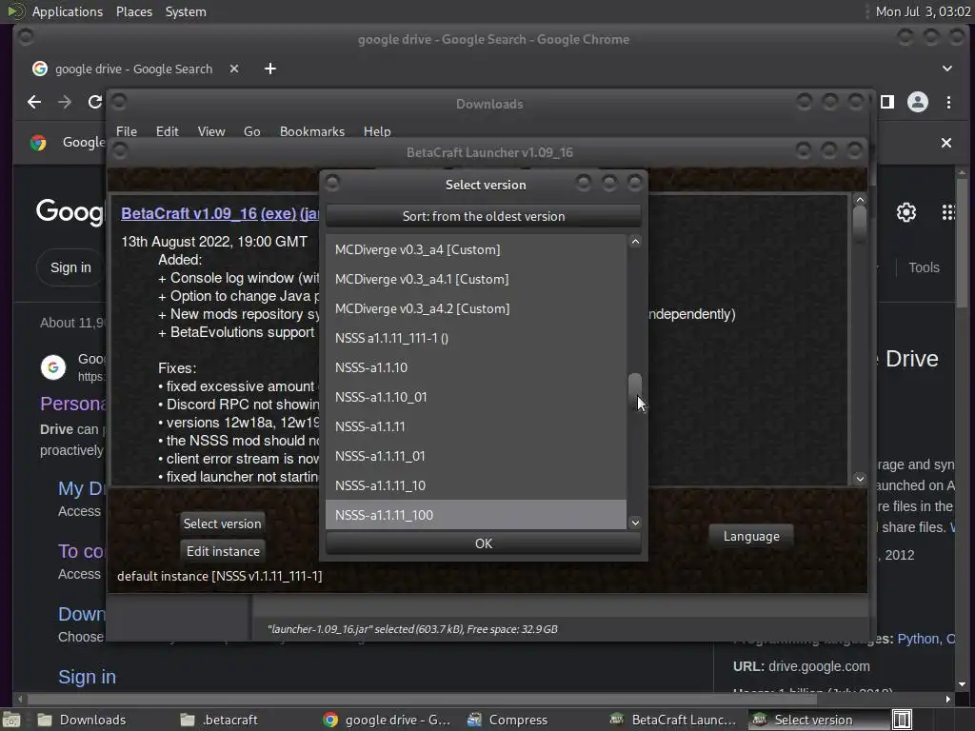Select NSSS-a1.1.10_01 in version list
Image resolution: width=975 pixels, height=731 pixels.
[476, 397]
